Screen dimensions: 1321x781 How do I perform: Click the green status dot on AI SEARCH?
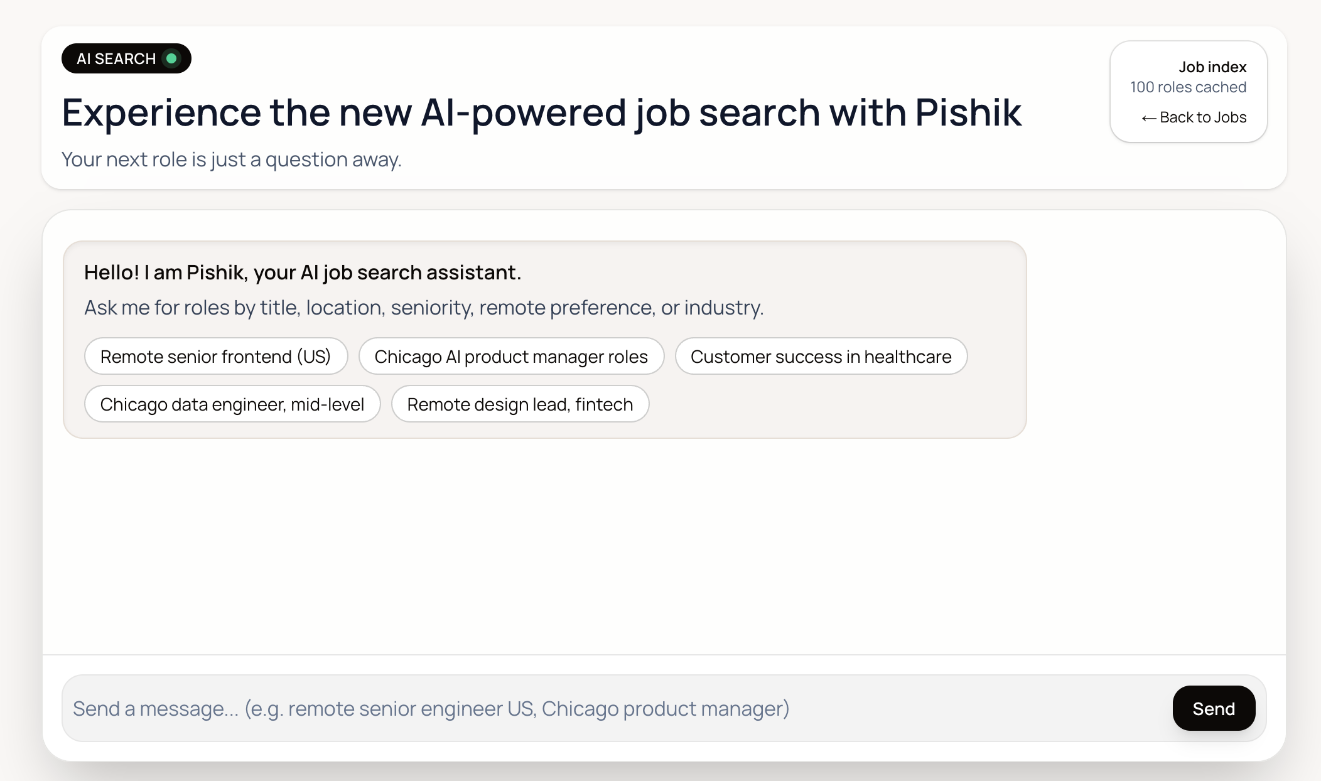pyautogui.click(x=172, y=58)
